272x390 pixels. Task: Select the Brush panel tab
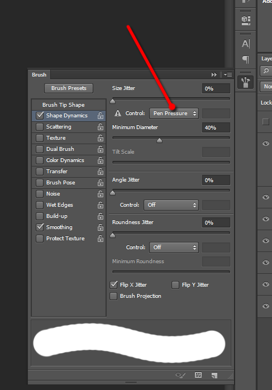[39, 75]
